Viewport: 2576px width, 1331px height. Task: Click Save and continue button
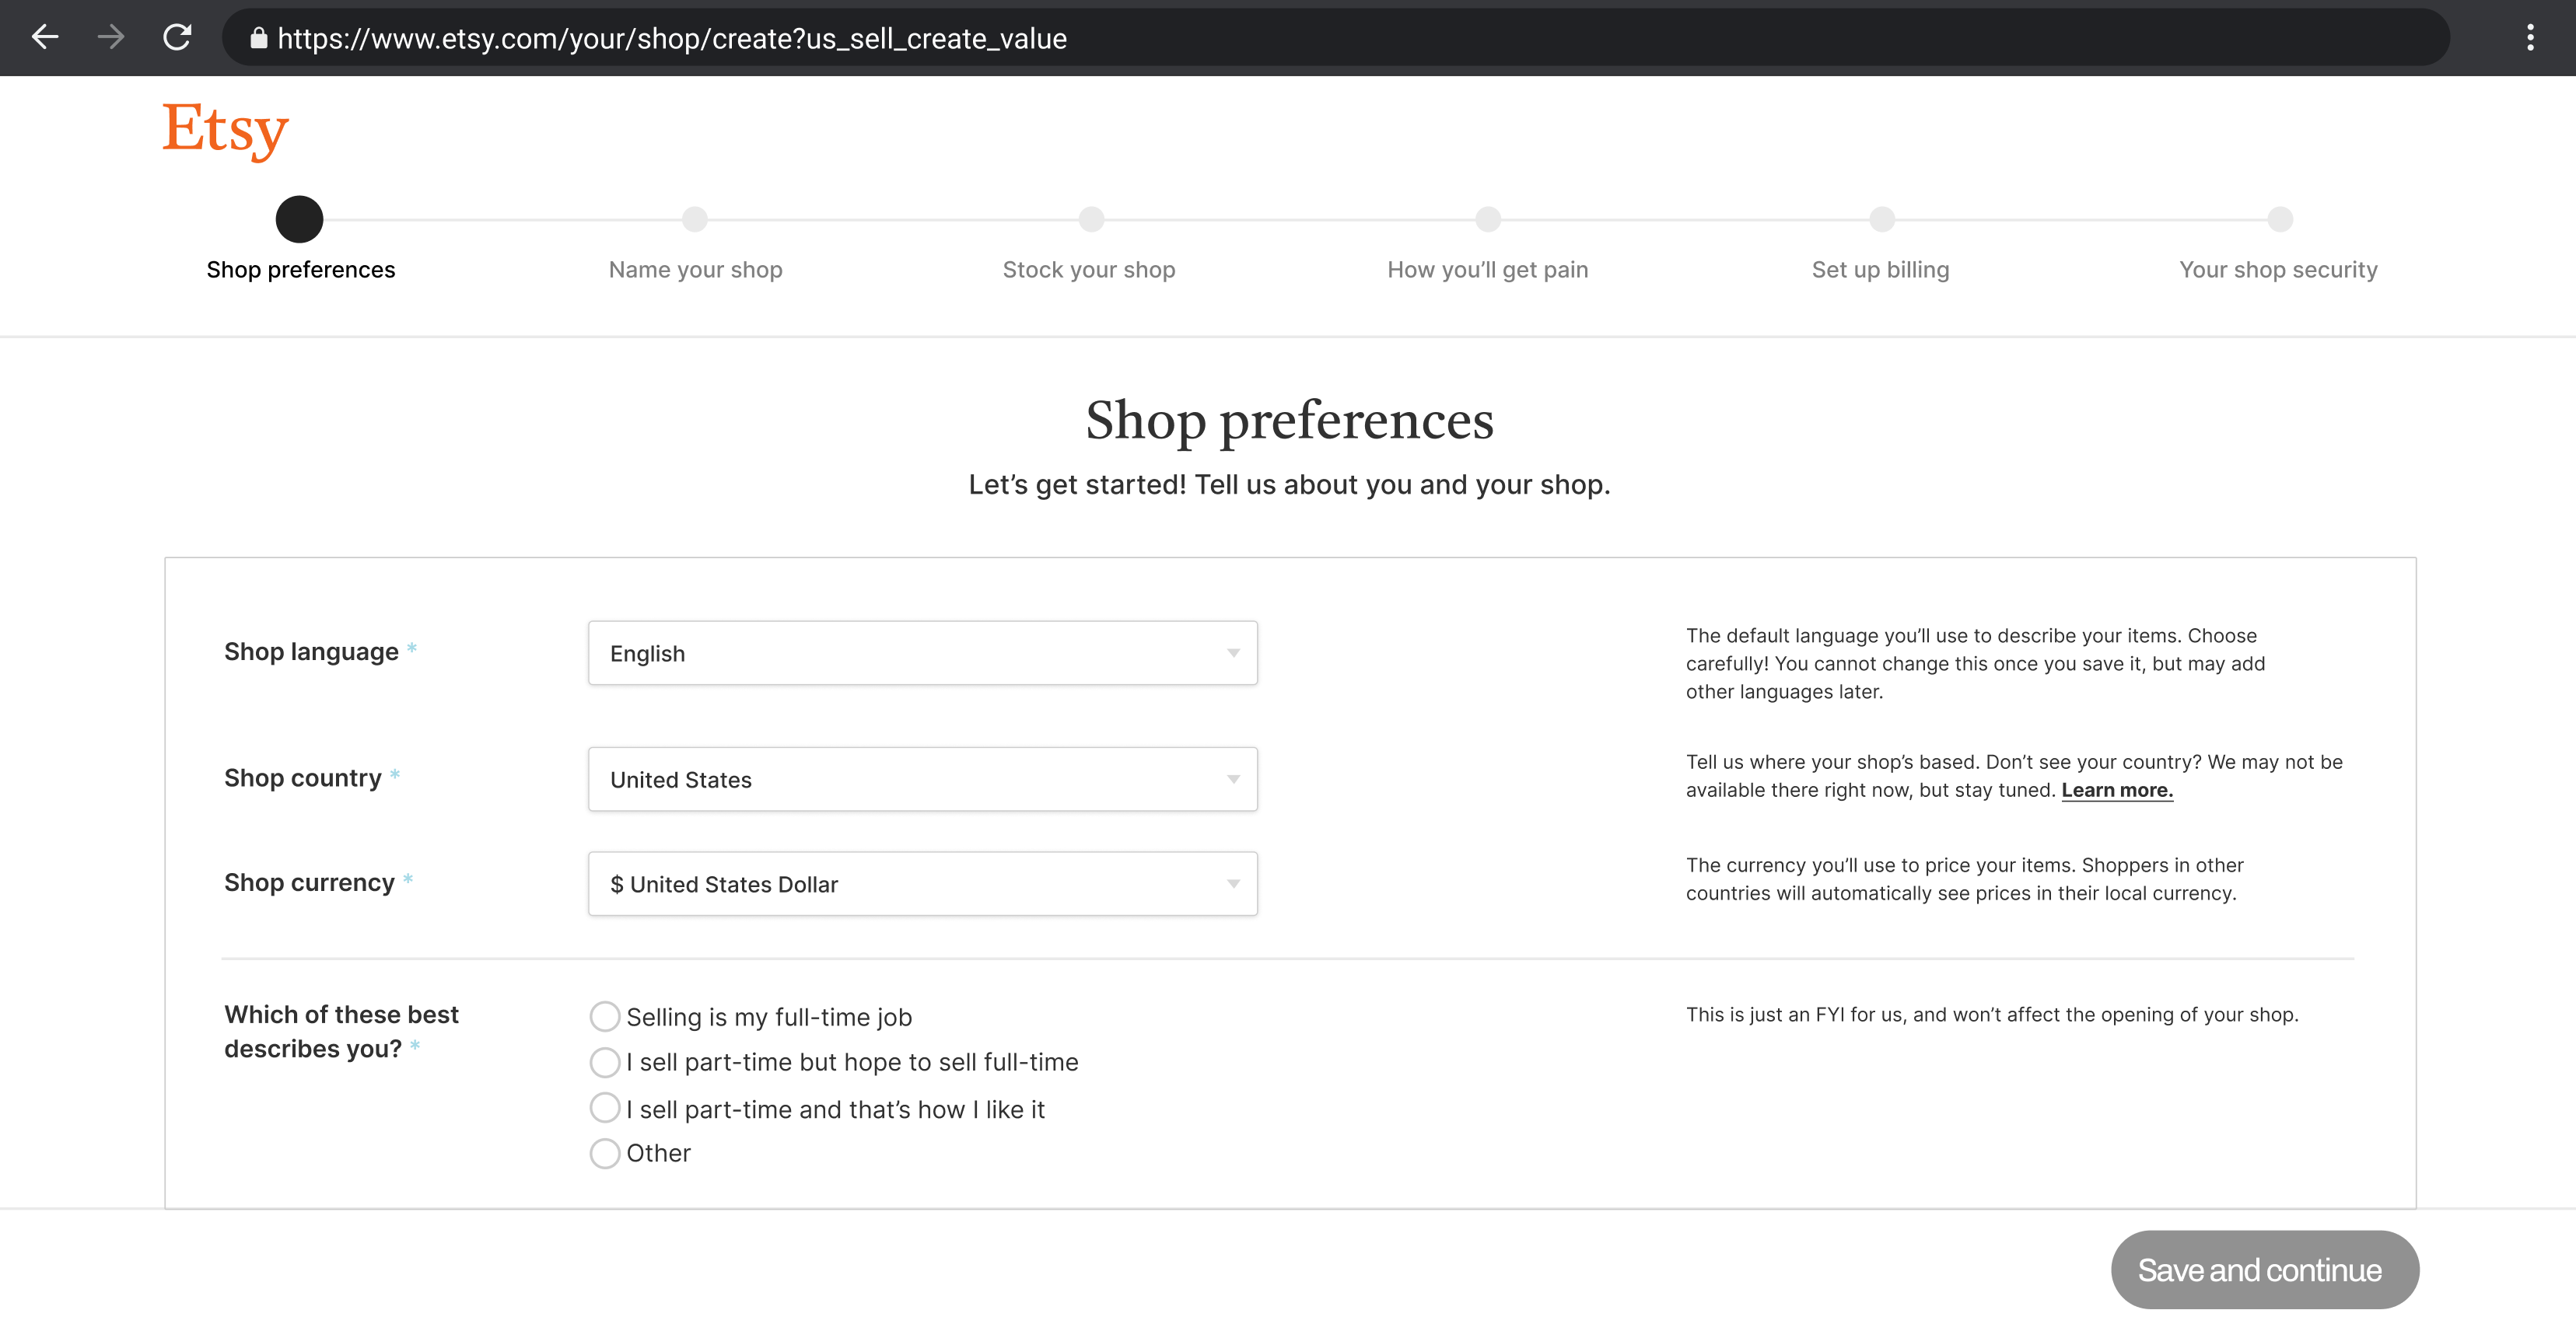[2265, 1270]
